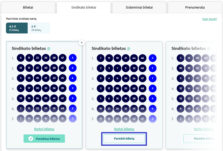Screen dimensions: 223x151
Task: Click the help icon beside first Sindikato bilietas
Action: [49, 49]
